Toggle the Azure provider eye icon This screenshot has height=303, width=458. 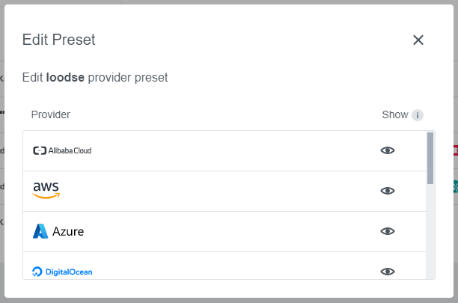388,231
